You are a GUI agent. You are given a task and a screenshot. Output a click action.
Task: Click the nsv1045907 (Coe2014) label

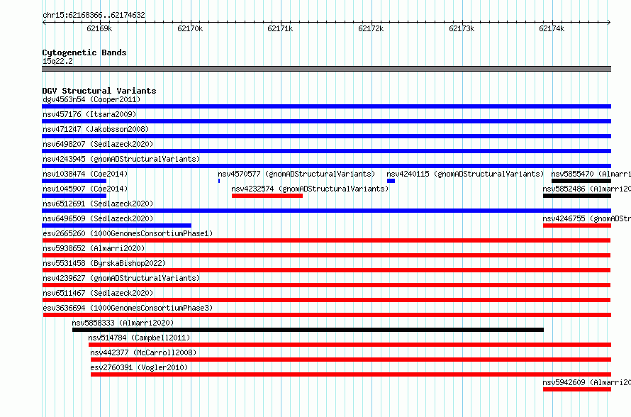[85, 189]
